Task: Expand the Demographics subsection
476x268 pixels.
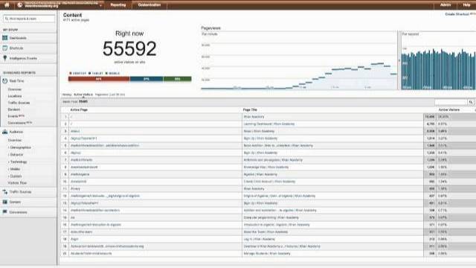Action: click(x=20, y=147)
